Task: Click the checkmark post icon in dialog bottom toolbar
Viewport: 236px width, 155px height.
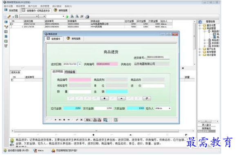Action: [77, 120]
